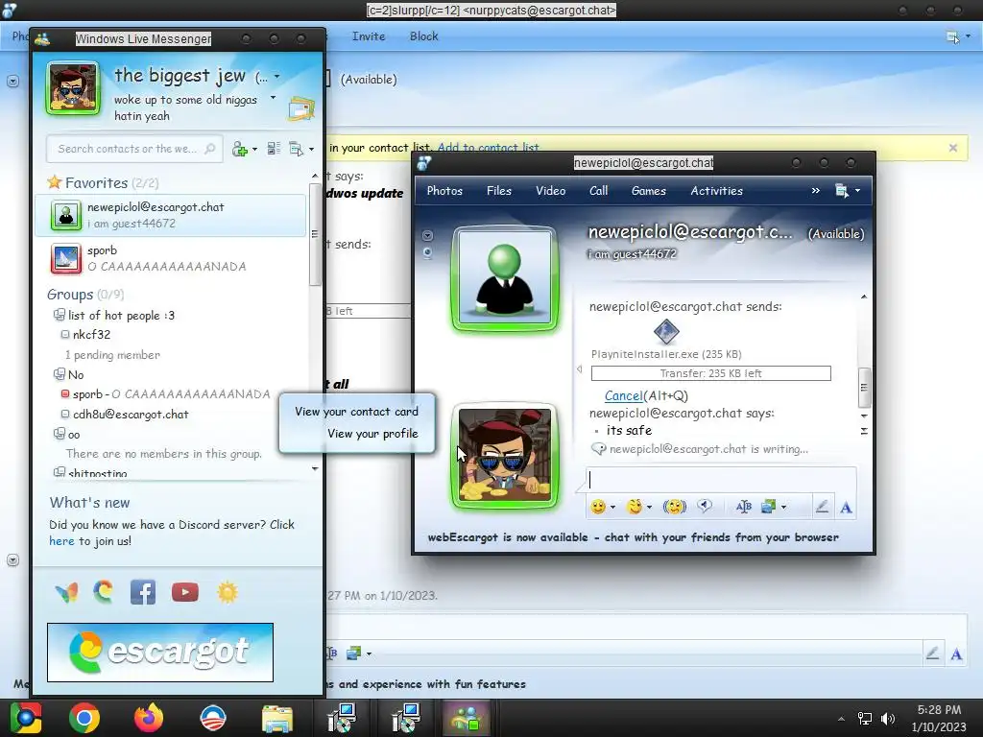983x737 pixels.
Task: Start Video in newepiclol chat window
Action: click(550, 191)
